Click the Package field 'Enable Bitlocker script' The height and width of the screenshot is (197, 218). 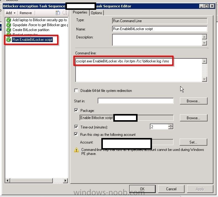[127, 118]
